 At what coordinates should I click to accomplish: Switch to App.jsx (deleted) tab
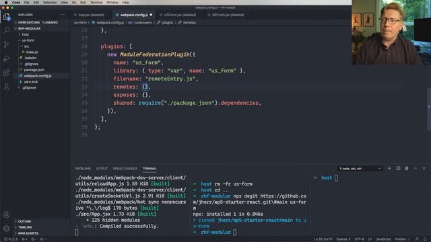tap(92, 15)
